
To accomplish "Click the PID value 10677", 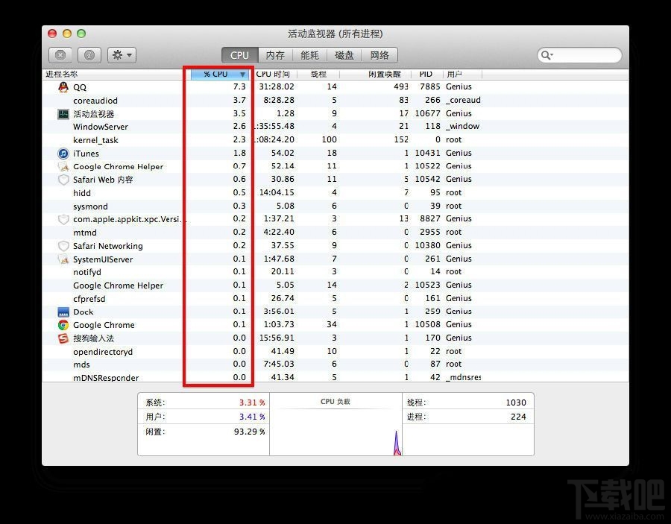I will (x=427, y=113).
